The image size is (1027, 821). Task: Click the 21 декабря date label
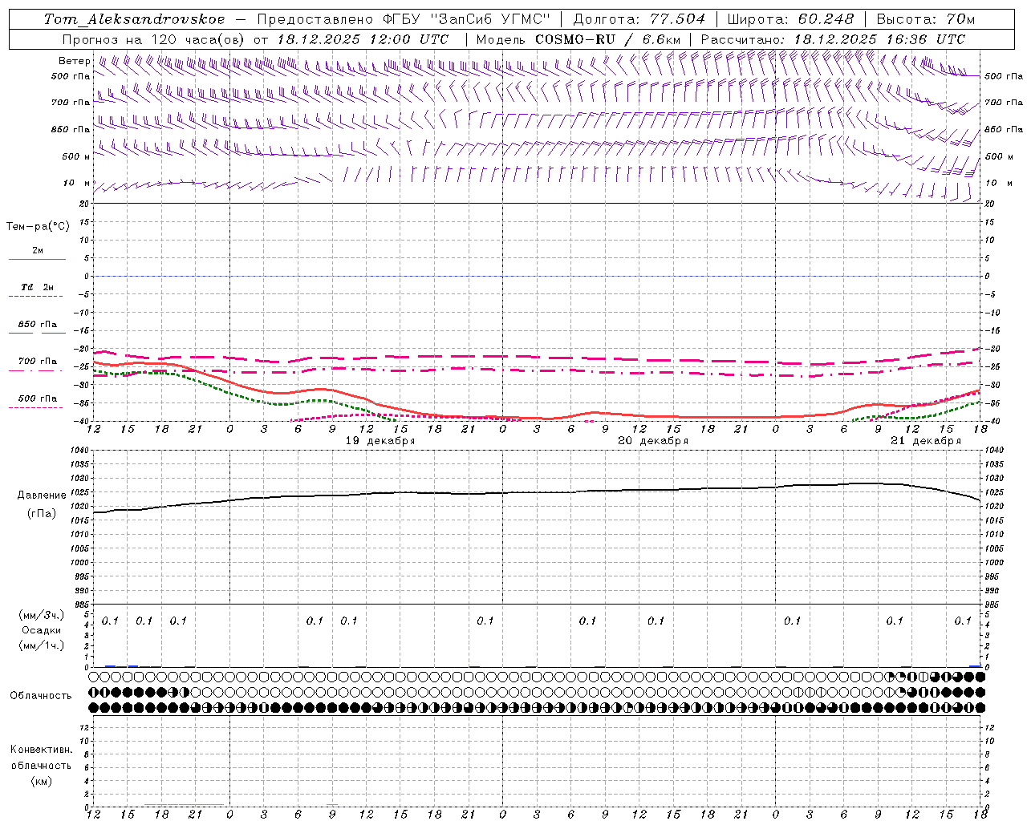(926, 441)
